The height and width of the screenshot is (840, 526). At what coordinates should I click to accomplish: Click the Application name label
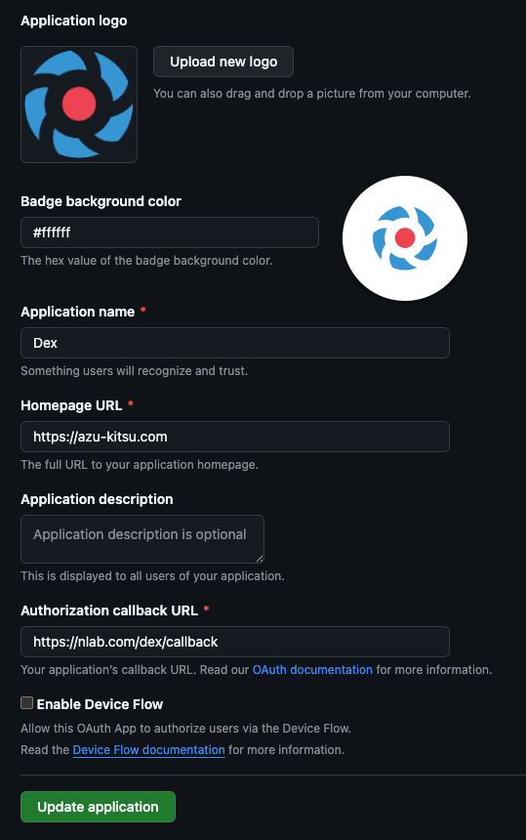coord(78,312)
